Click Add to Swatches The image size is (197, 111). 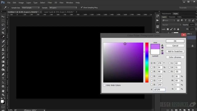coord(175,51)
